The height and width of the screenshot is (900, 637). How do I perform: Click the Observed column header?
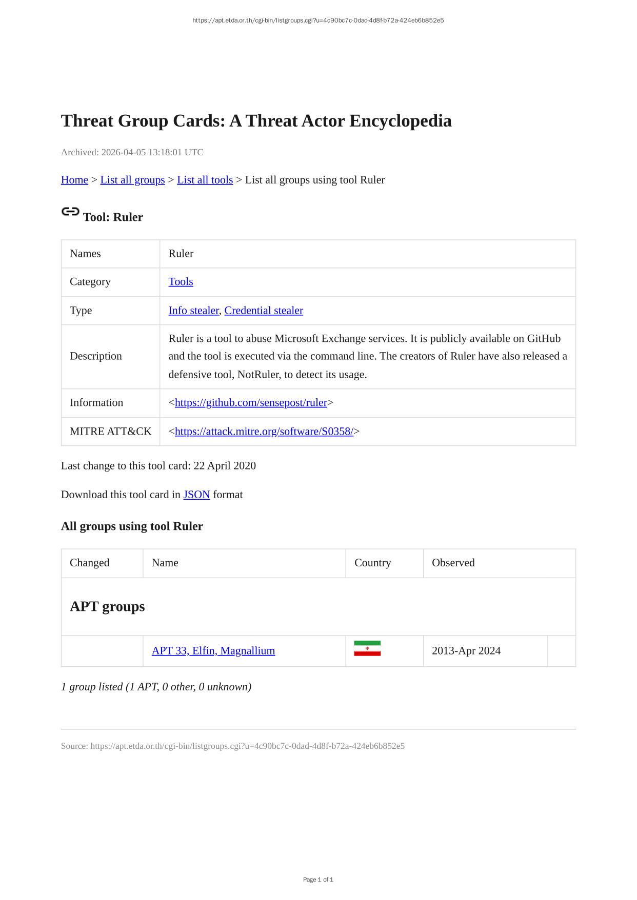pos(453,563)
